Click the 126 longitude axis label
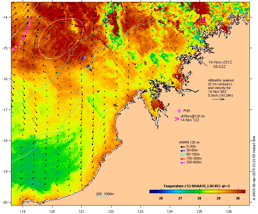This screenshot has width=258, height=214. 229,211
